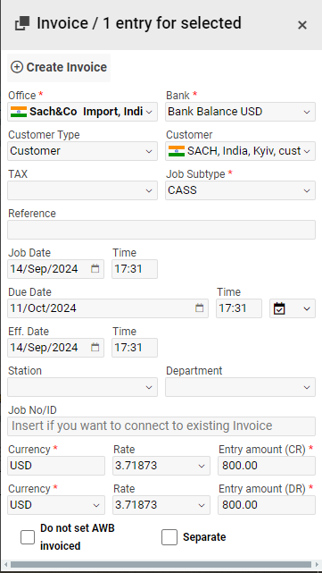Open the Job Date calendar picker icon

[x=95, y=269]
